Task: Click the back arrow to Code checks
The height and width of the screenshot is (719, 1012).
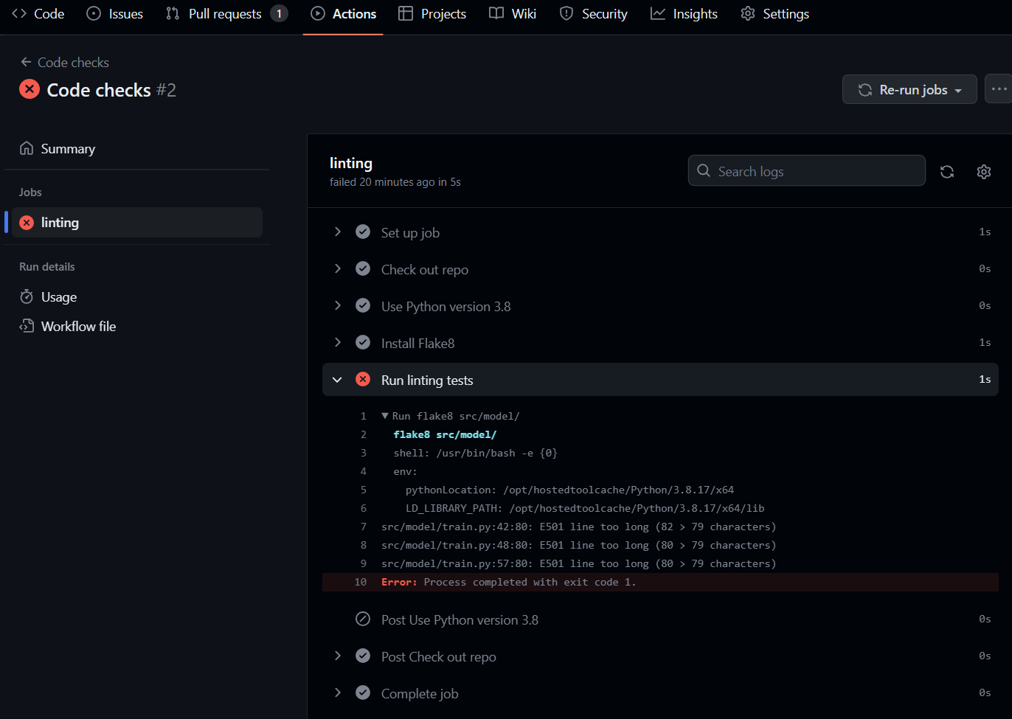Action: point(26,62)
